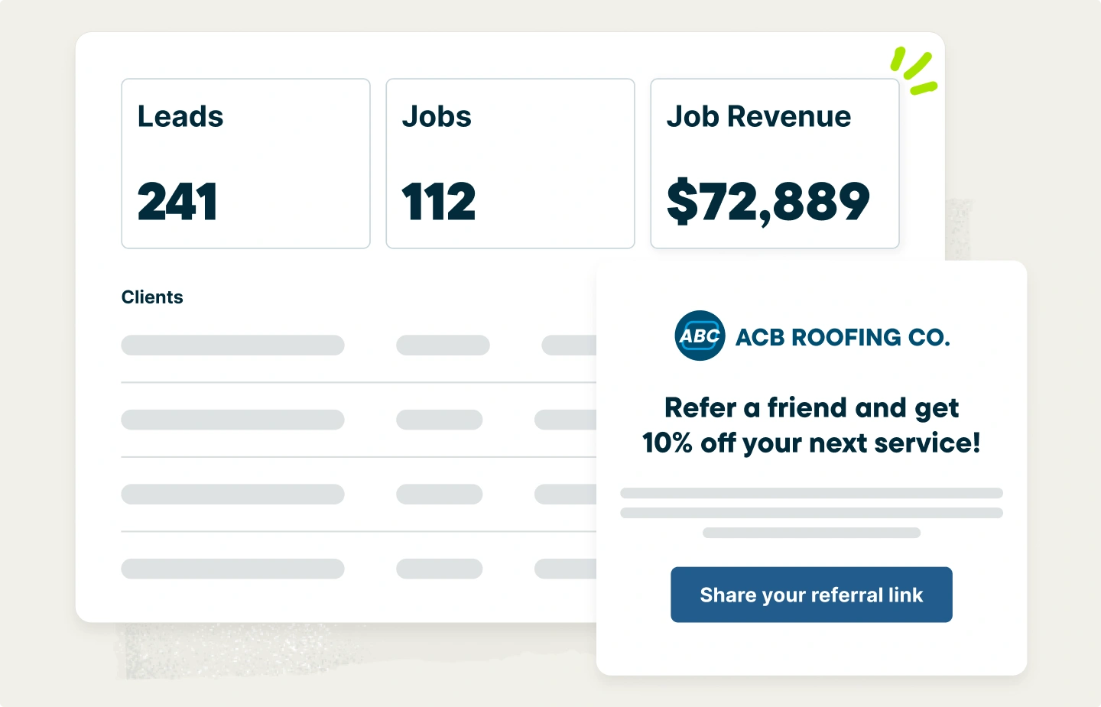This screenshot has height=707, width=1101.
Task: Click ACB ROOFING CO. company name
Action: [843, 337]
